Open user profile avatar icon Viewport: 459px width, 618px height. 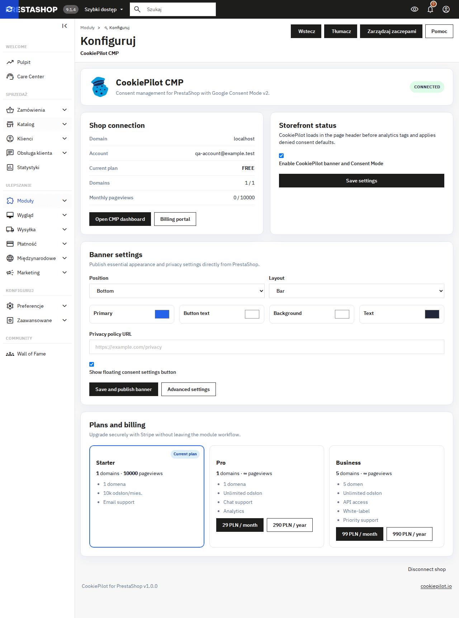tap(446, 9)
